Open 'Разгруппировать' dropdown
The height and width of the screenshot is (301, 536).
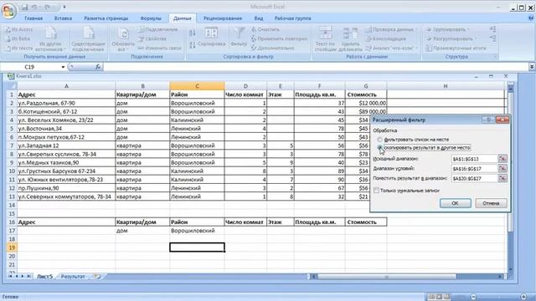point(451,39)
